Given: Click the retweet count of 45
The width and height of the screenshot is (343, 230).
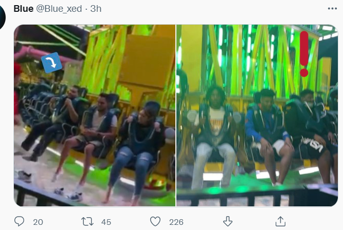Looking at the screenshot, I should point(106,221).
